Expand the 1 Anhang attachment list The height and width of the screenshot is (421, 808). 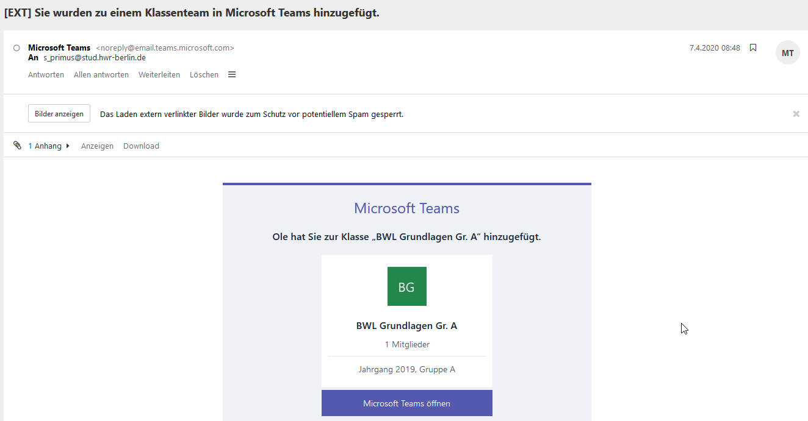pos(49,146)
